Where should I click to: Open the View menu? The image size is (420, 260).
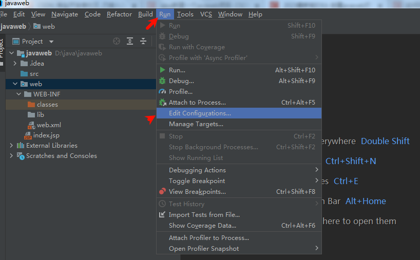click(38, 14)
